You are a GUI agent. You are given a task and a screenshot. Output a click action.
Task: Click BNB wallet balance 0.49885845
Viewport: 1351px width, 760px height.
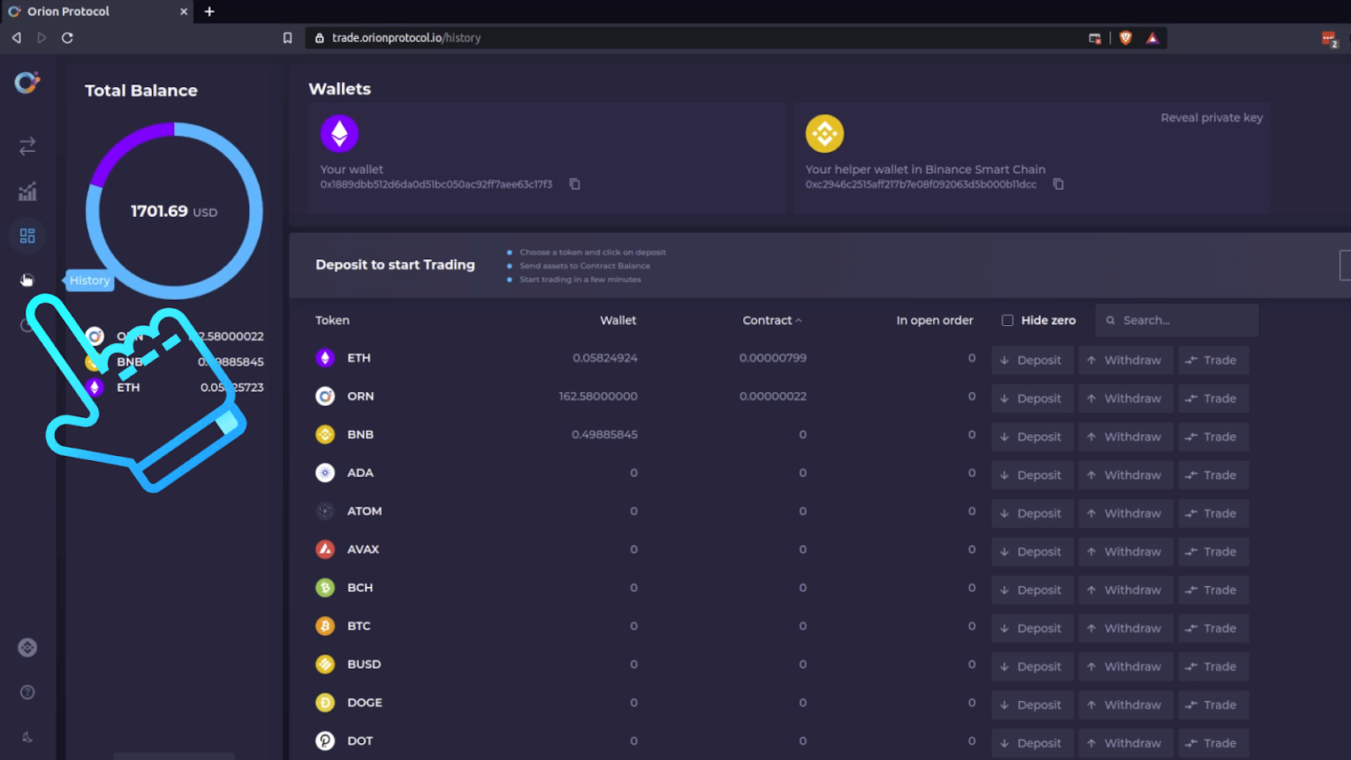(605, 435)
